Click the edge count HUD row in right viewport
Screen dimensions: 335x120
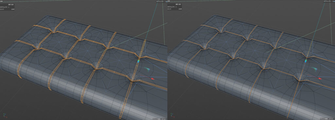point(175,9)
